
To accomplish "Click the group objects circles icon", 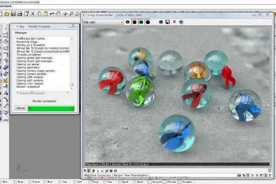I will [6, 93].
